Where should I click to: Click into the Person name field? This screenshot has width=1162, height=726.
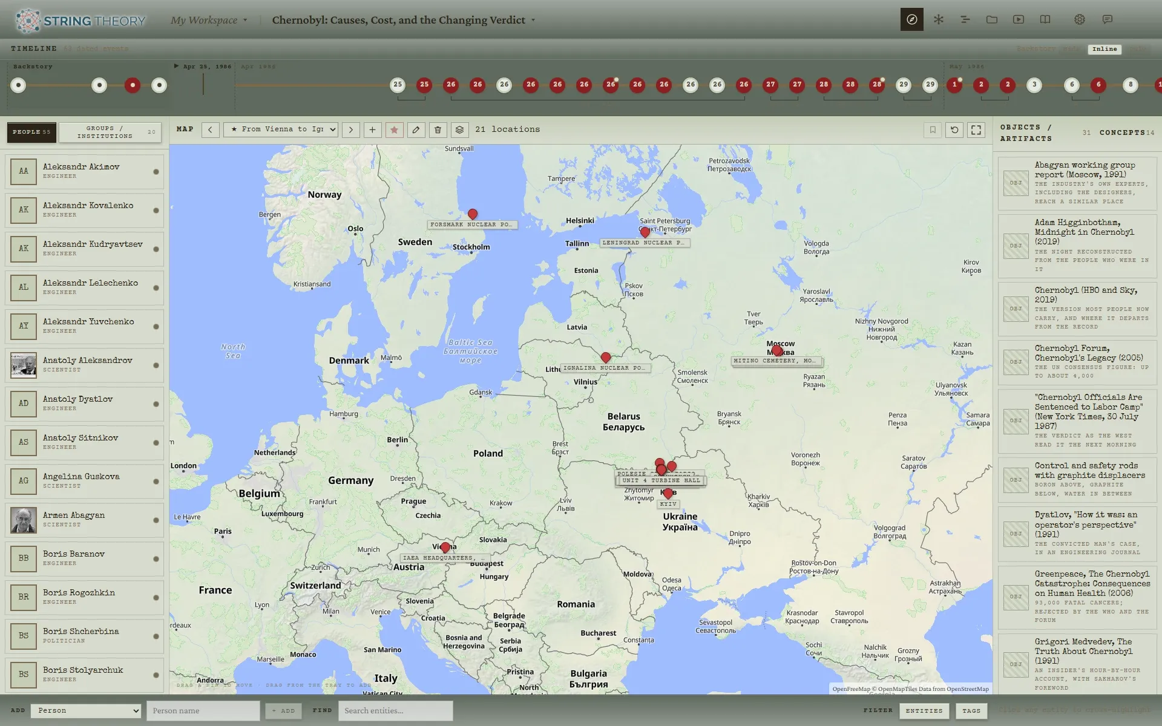click(203, 711)
